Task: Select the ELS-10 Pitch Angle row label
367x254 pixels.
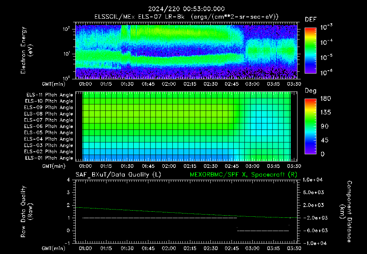Action: click(49, 101)
